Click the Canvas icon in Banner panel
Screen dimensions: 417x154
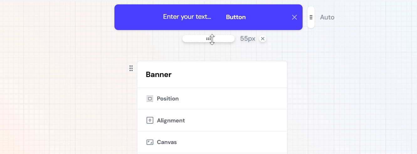click(x=150, y=142)
